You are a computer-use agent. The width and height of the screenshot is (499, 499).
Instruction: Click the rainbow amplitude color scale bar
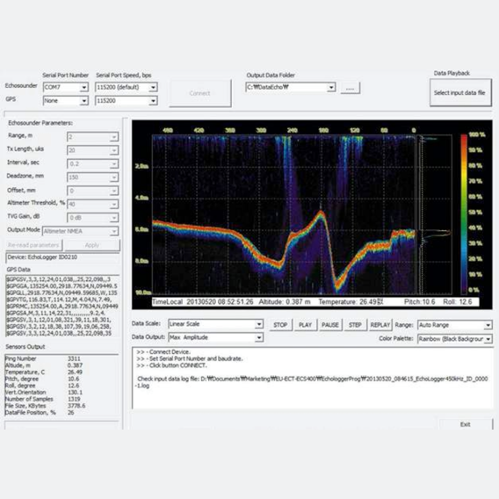coord(464,213)
